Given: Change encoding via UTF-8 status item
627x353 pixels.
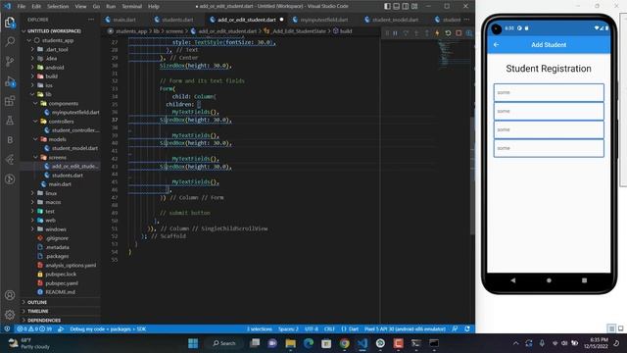Looking at the screenshot, I should [312, 329].
